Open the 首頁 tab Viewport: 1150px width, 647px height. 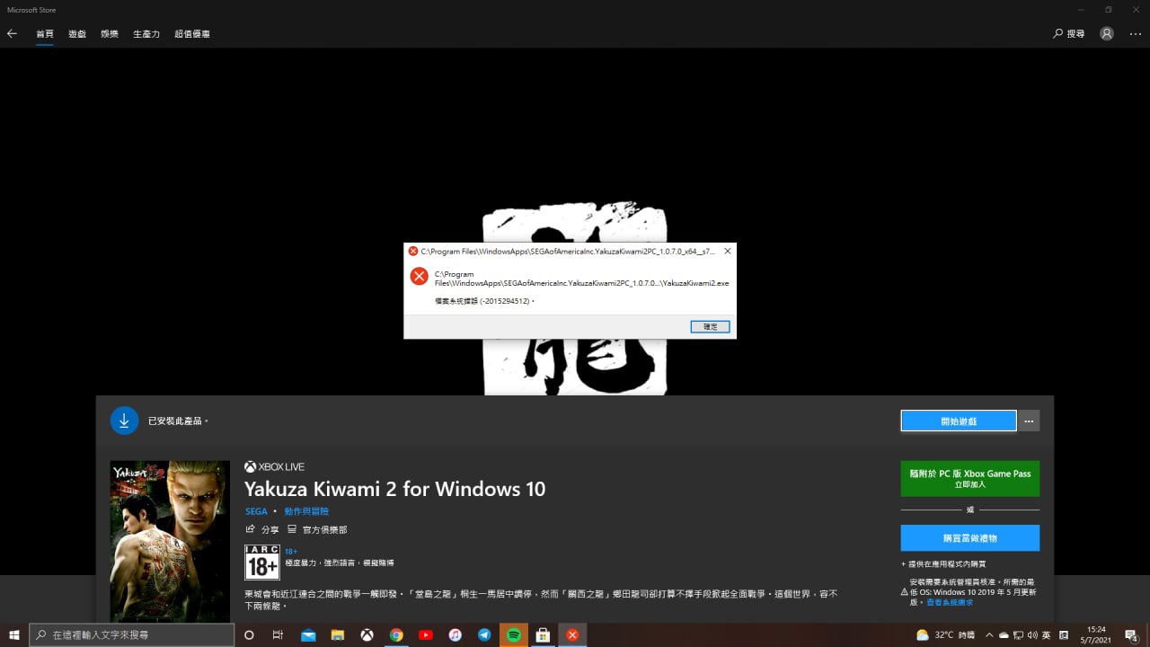[44, 33]
